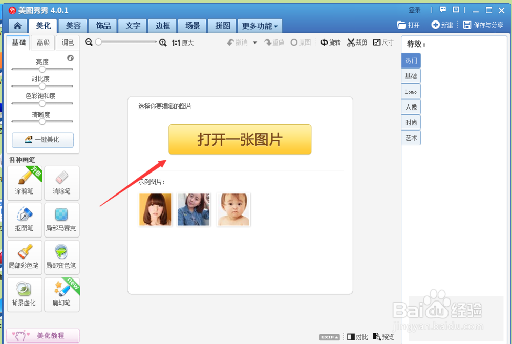The width and height of the screenshot is (512, 344).
Task: Click 打开一张图片 open a picture button
Action: click(x=240, y=139)
